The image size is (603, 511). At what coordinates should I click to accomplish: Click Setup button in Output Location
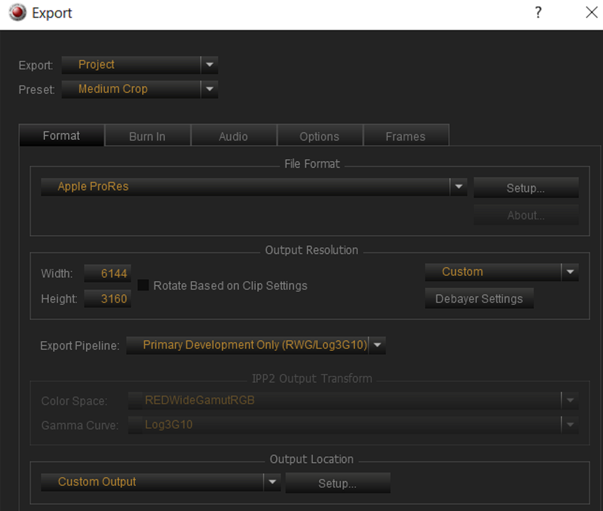[338, 484]
